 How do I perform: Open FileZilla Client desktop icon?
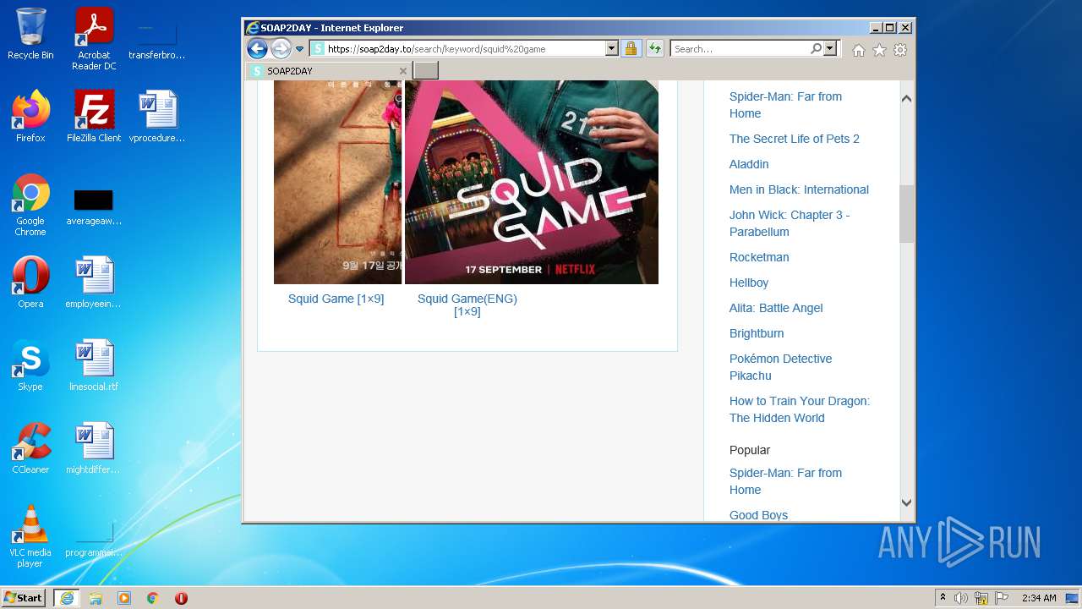pyautogui.click(x=94, y=117)
